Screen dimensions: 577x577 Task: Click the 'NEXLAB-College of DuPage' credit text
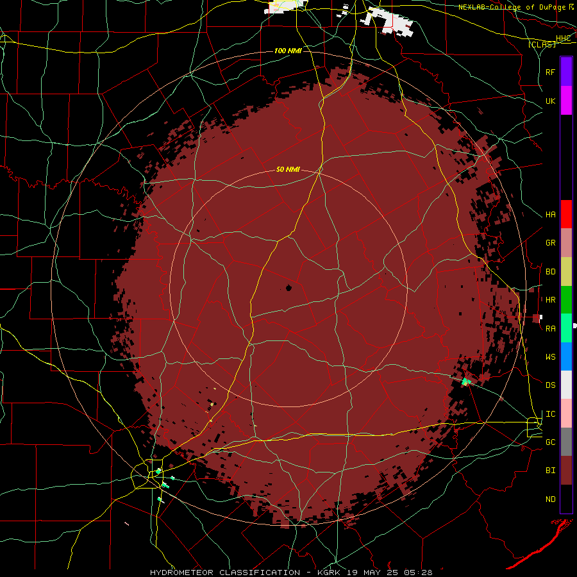(512, 7)
